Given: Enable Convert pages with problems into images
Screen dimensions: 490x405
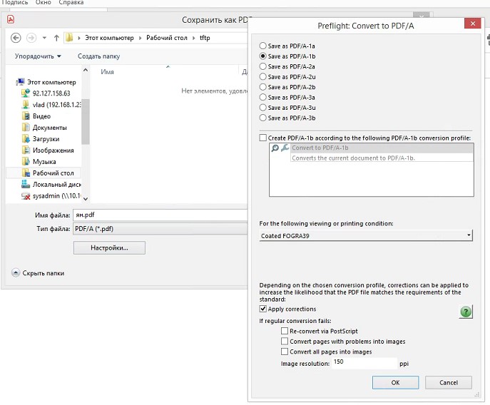Looking at the screenshot, I should [285, 342].
